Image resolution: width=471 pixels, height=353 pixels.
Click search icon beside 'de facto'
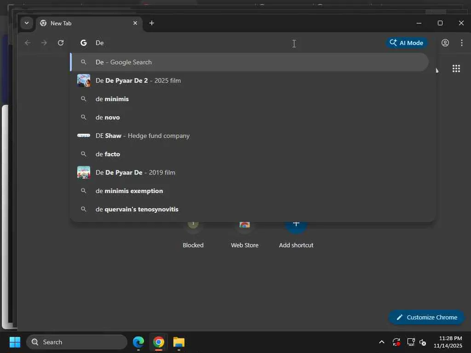tap(84, 154)
